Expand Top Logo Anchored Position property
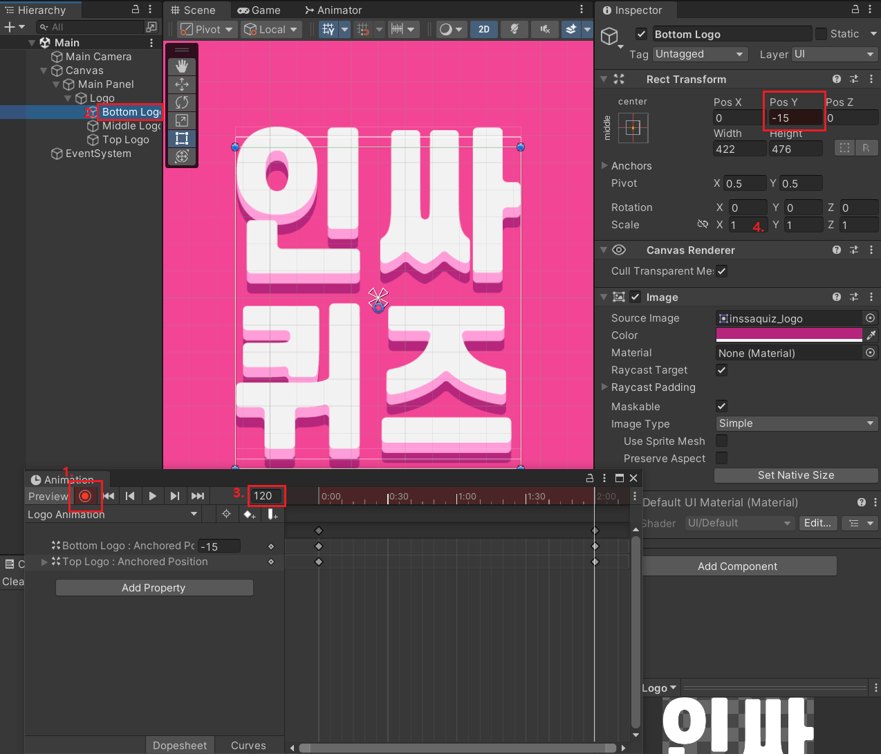The image size is (881, 754). [x=44, y=562]
